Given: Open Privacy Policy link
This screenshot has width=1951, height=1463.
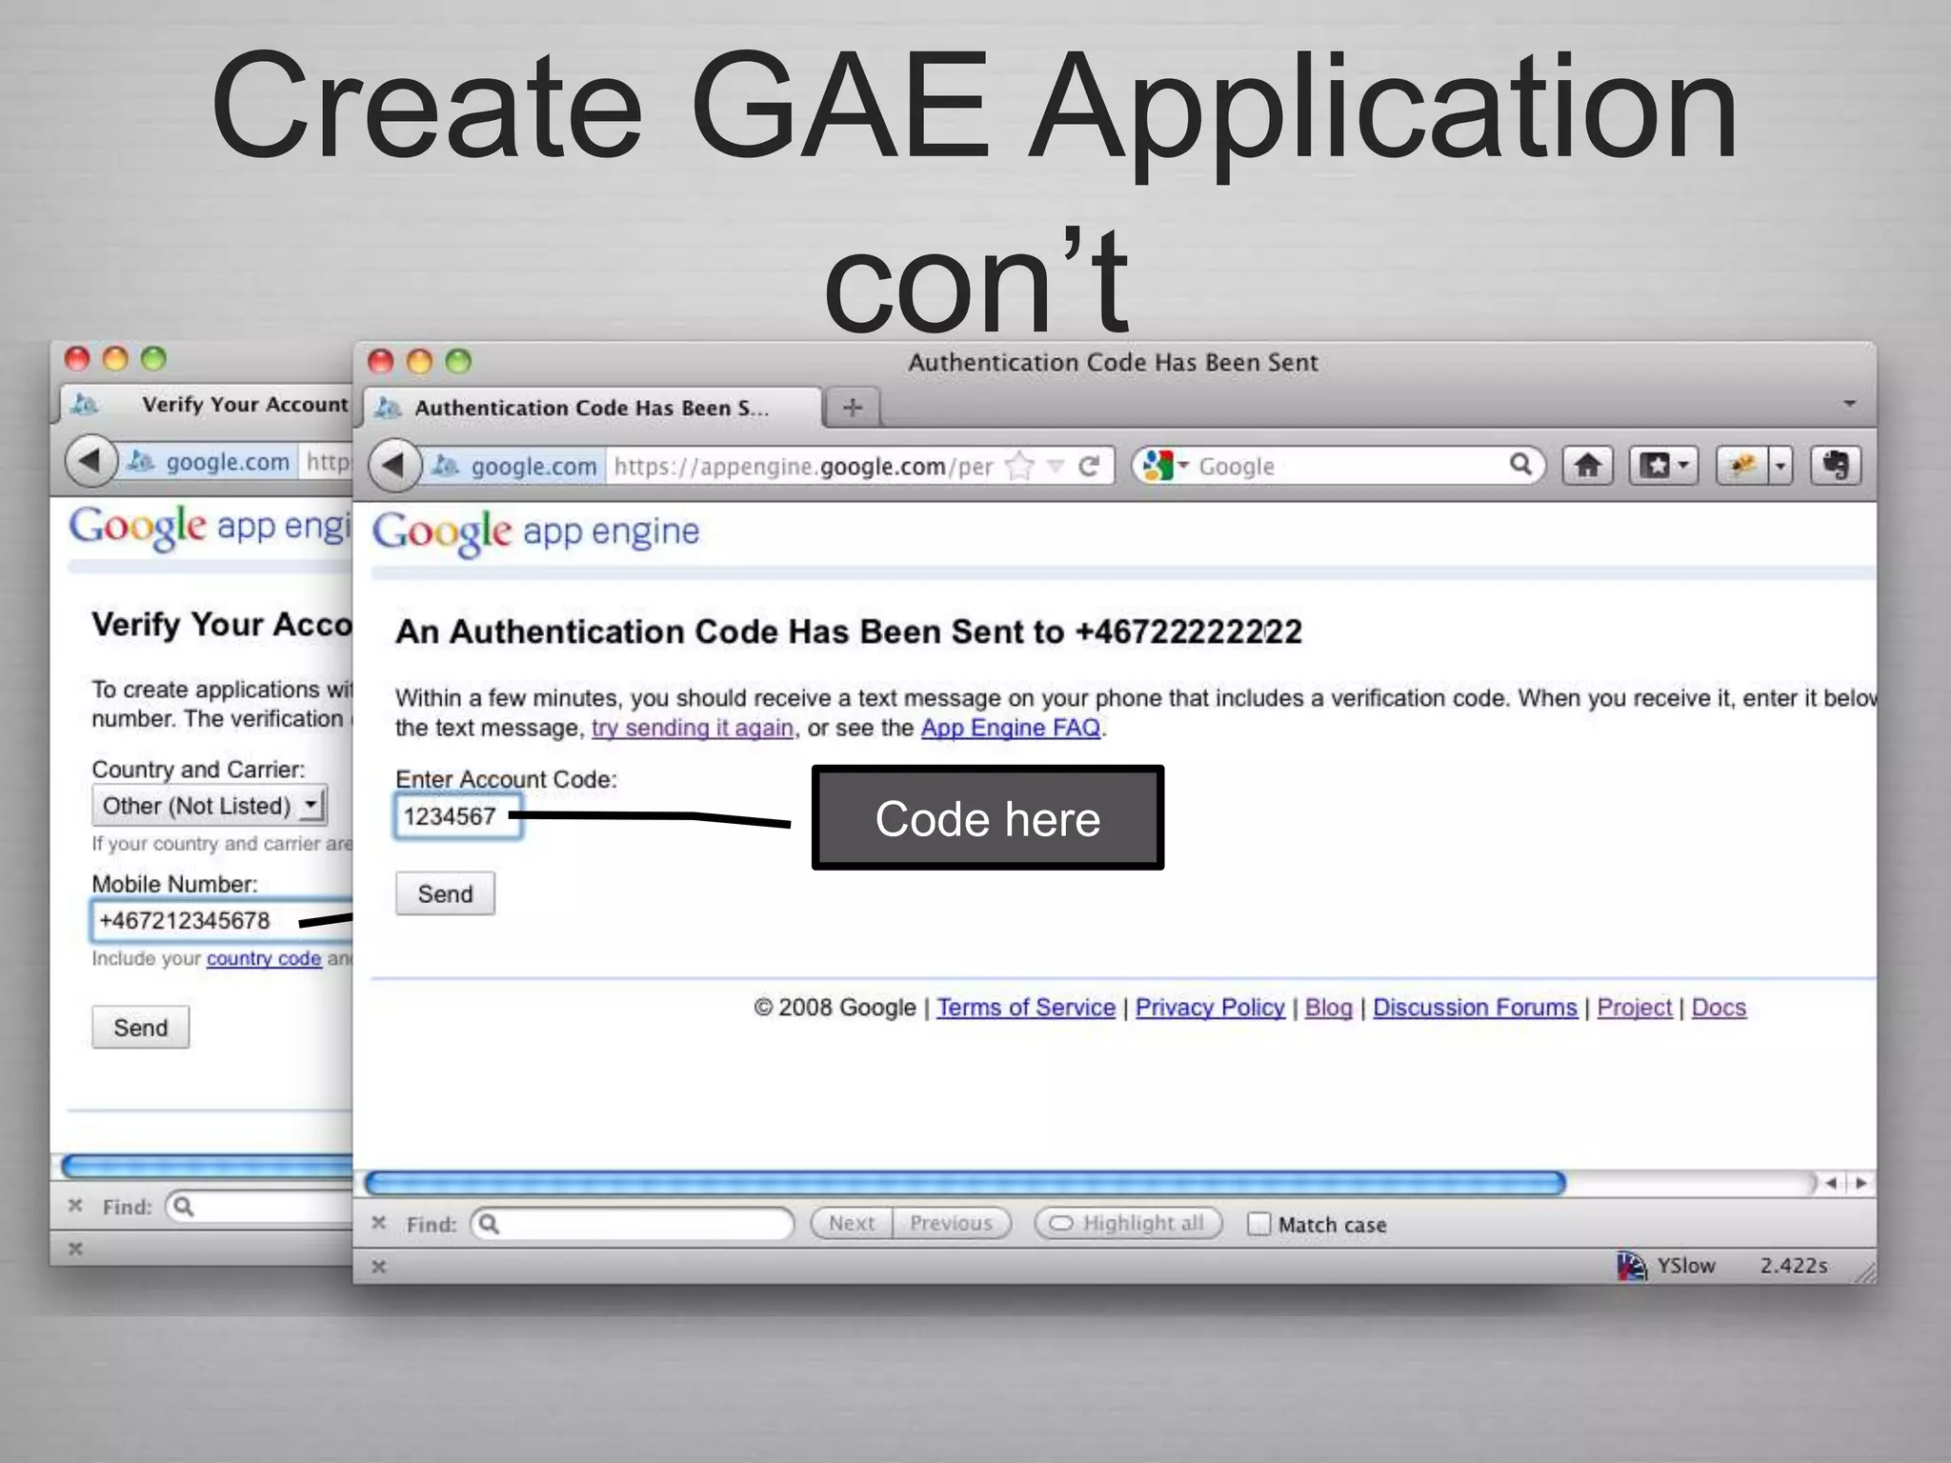Looking at the screenshot, I should (1210, 1007).
